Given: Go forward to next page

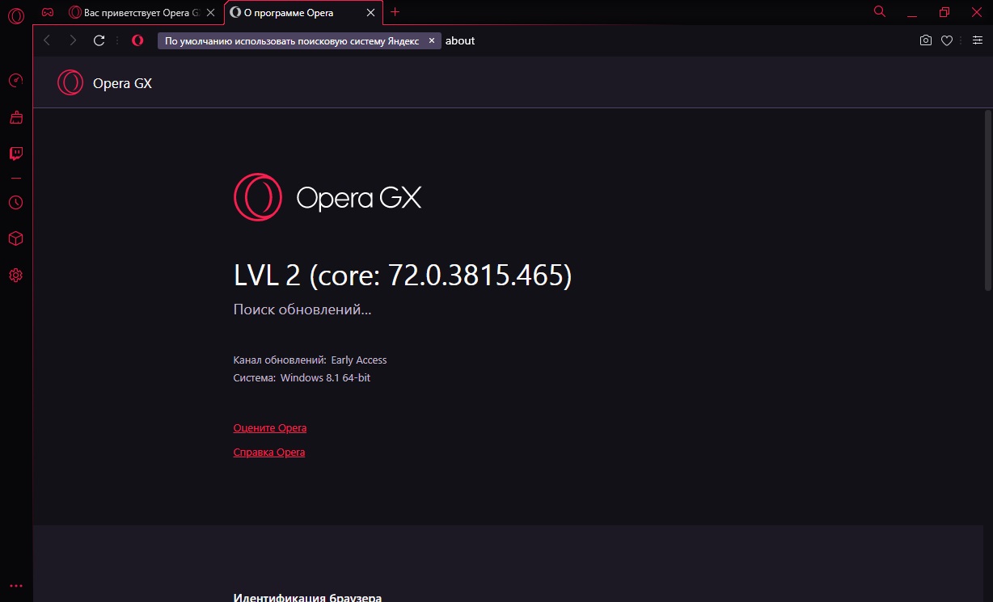Looking at the screenshot, I should click(73, 40).
